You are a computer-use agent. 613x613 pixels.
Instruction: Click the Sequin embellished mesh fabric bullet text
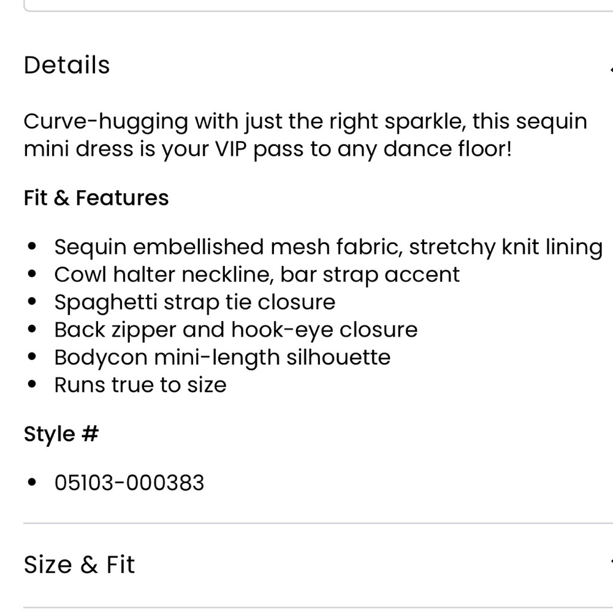329,248
